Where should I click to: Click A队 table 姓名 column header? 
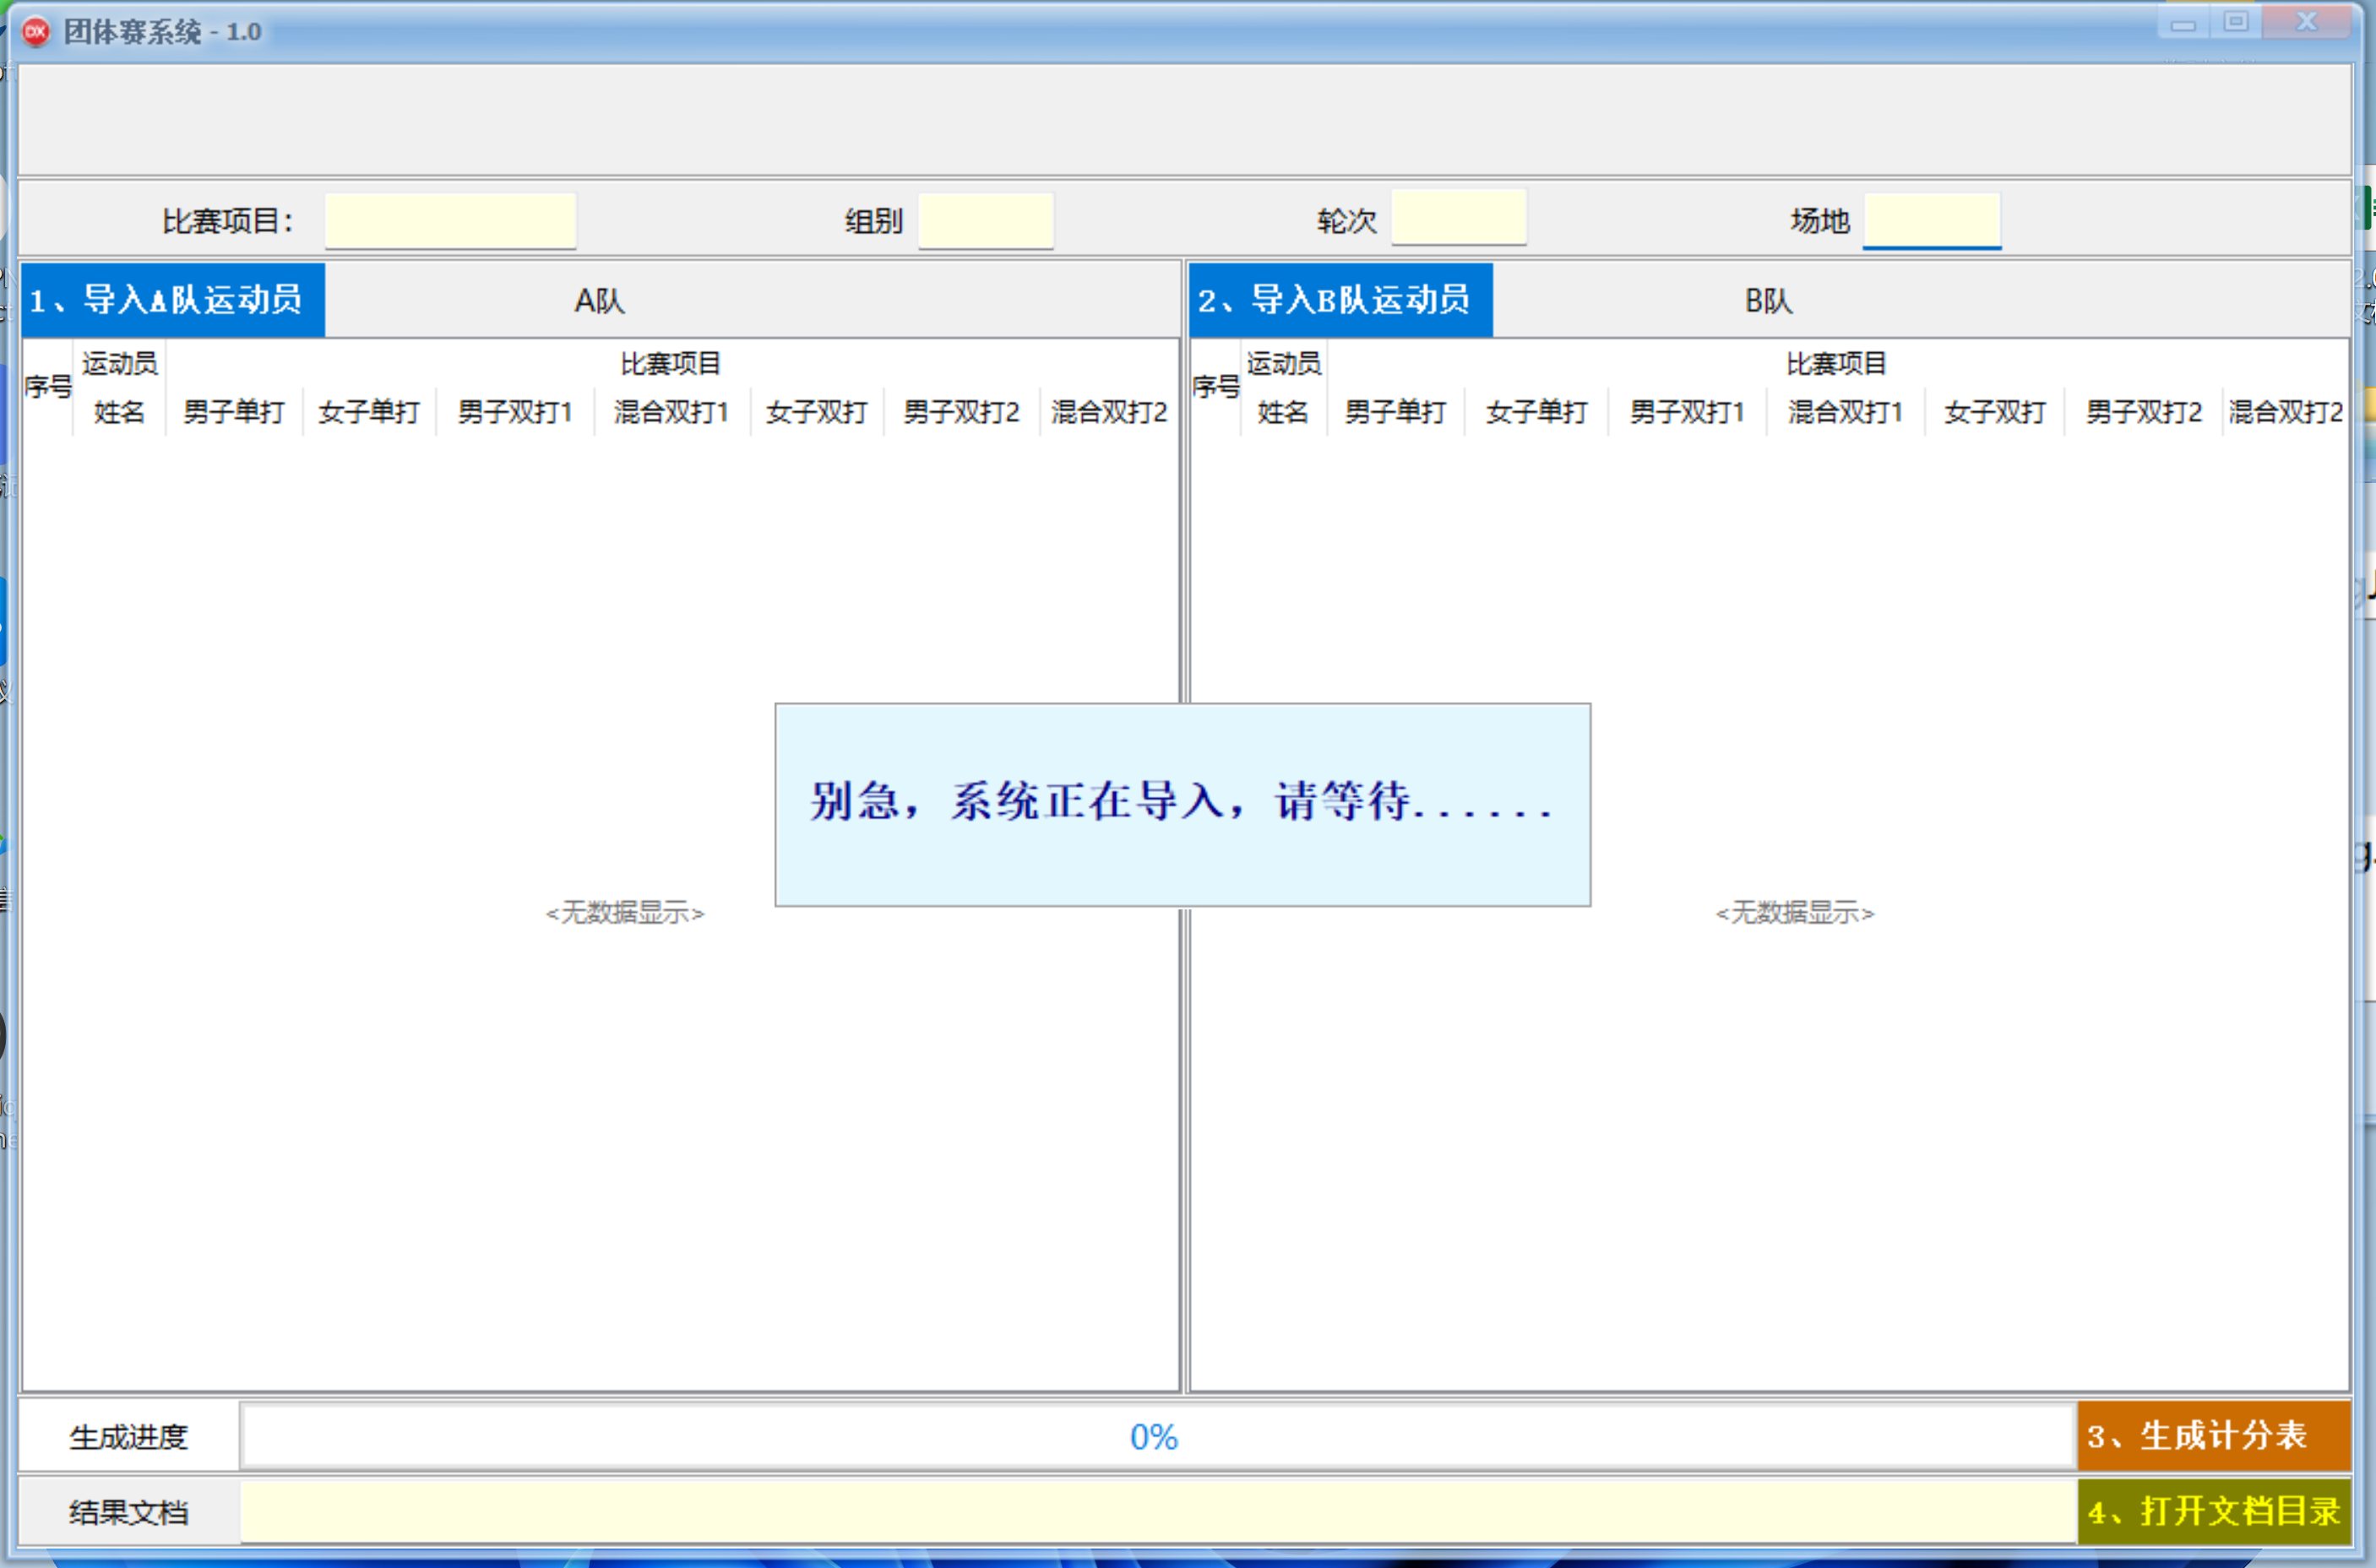point(119,412)
